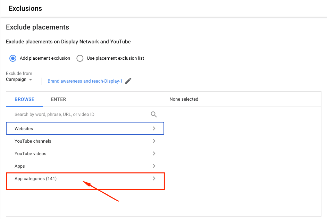Image resolution: width=327 pixels, height=219 pixels.
Task: Click the chevron next to YouTube videos
Action: tap(154, 153)
